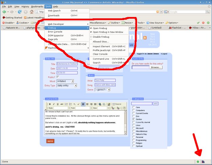212x165 pixels.
Task: Uncheck the Gentoo category
Action: click(x=134, y=119)
